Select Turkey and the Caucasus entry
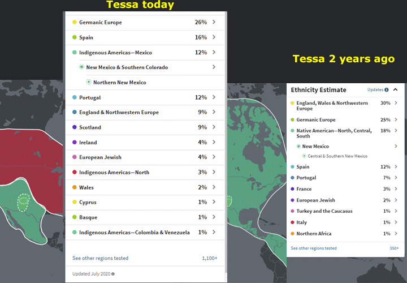 [x=345, y=211]
